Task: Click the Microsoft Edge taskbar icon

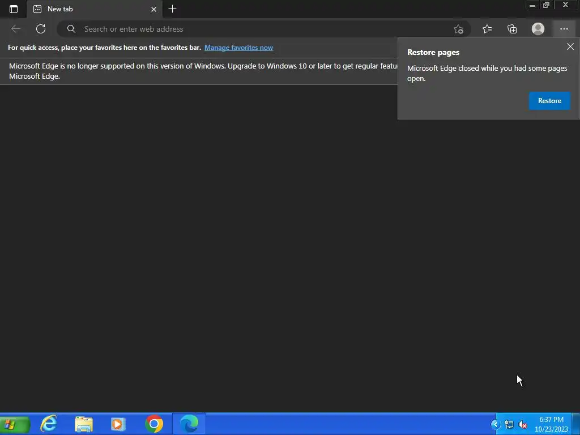Action: point(189,424)
